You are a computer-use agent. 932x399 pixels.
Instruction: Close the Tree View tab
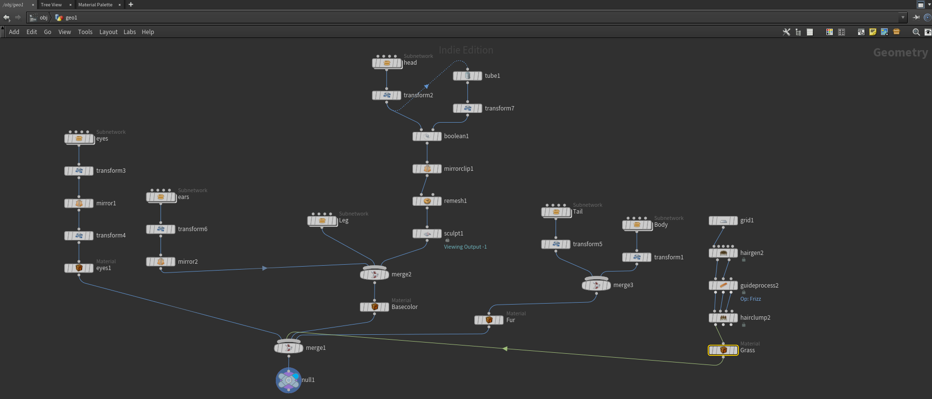(71, 5)
